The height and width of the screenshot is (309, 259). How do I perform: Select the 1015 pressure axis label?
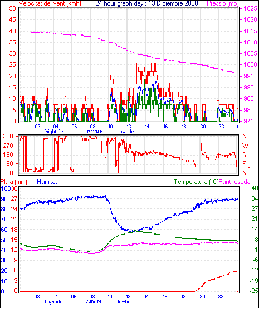tap(250, 31)
